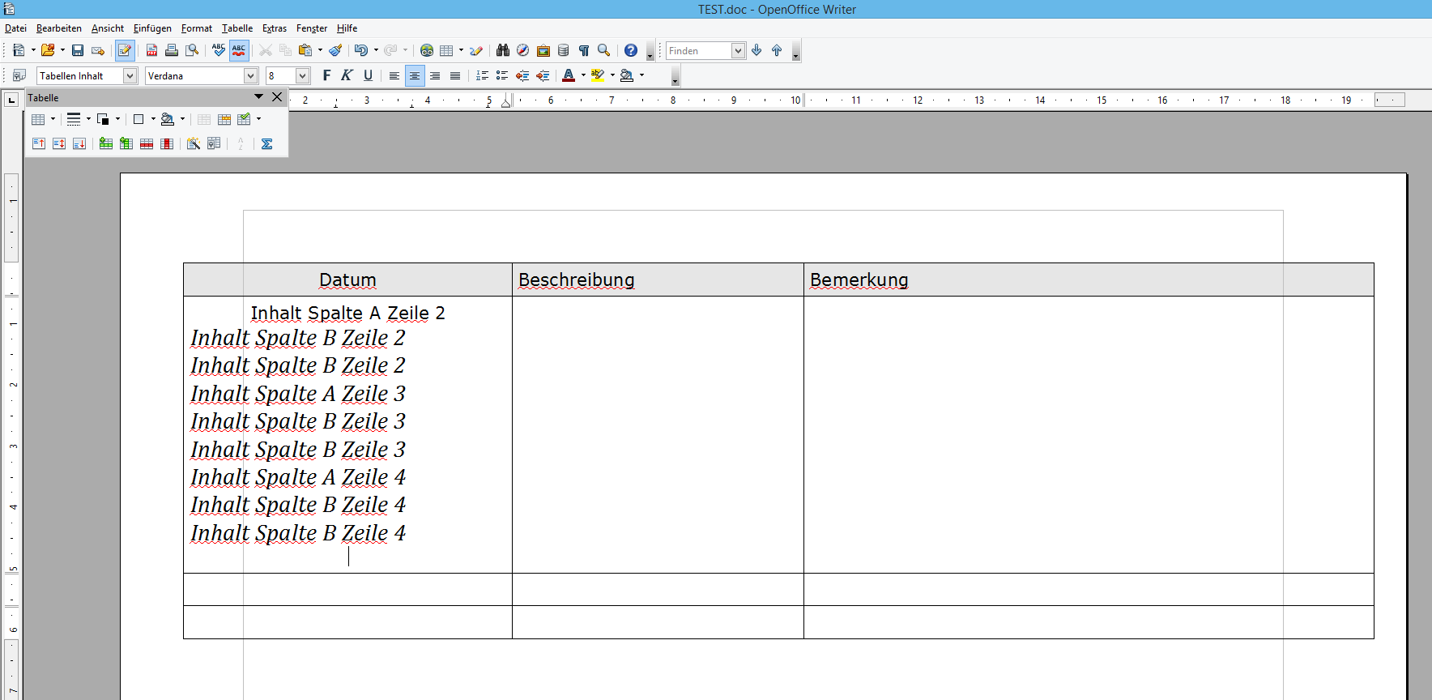Screen dimensions: 1432x700
Task: Delete table column using red column icon
Action: pyautogui.click(x=167, y=144)
